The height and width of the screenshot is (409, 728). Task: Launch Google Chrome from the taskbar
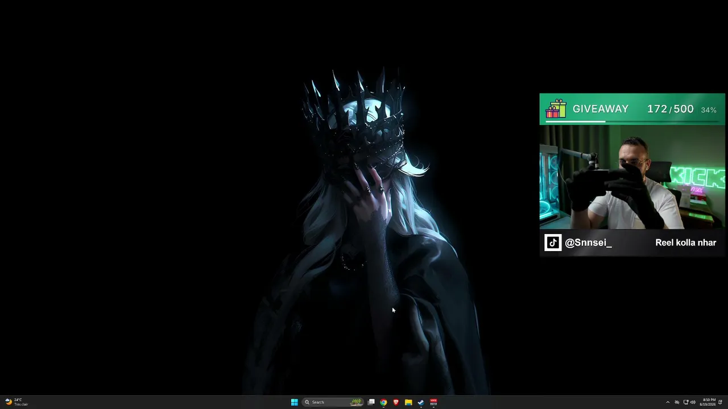tap(383, 402)
